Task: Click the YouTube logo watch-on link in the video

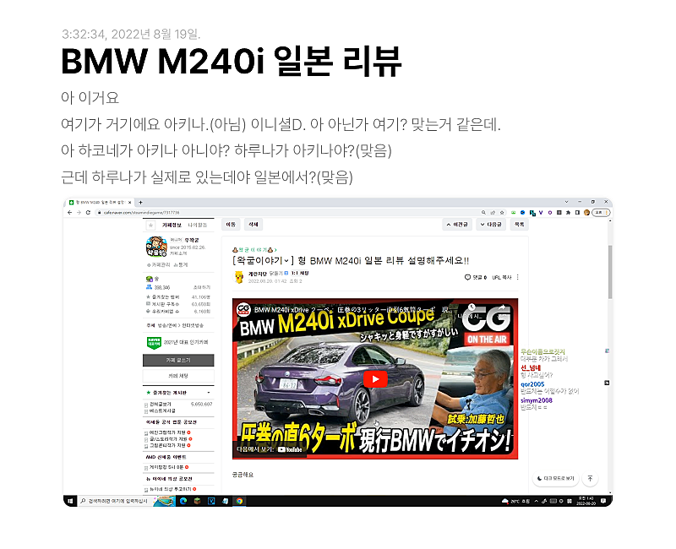Action: (x=290, y=449)
